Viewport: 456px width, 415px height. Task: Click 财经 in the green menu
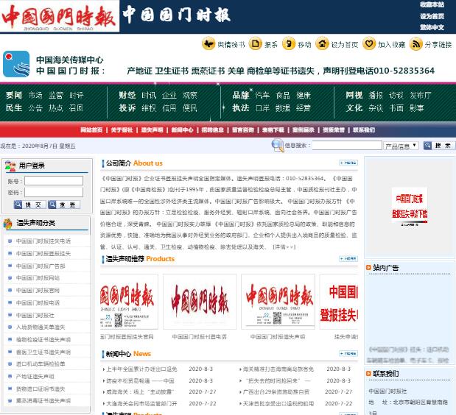click(x=127, y=95)
